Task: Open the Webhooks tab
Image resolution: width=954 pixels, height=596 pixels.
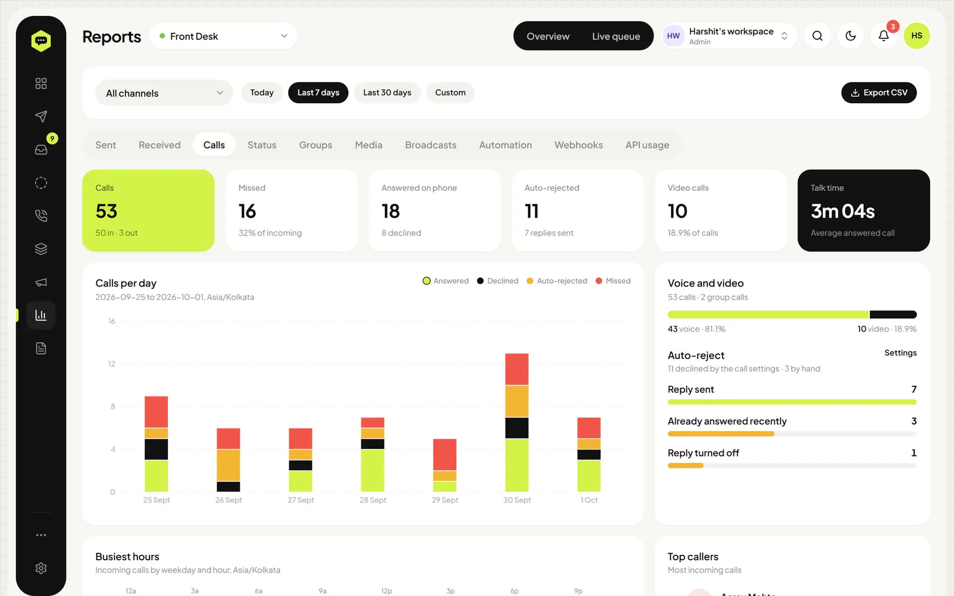Action: 578,145
